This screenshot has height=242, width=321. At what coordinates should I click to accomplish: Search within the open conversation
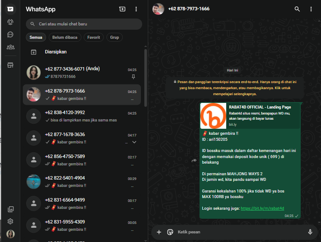point(297,9)
